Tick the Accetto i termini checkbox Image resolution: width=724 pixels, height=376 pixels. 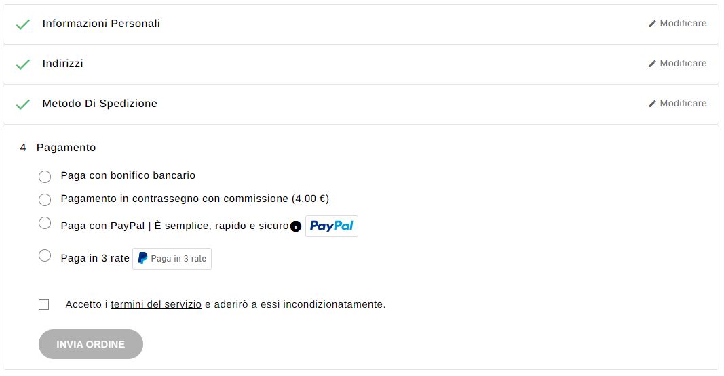[x=44, y=305]
